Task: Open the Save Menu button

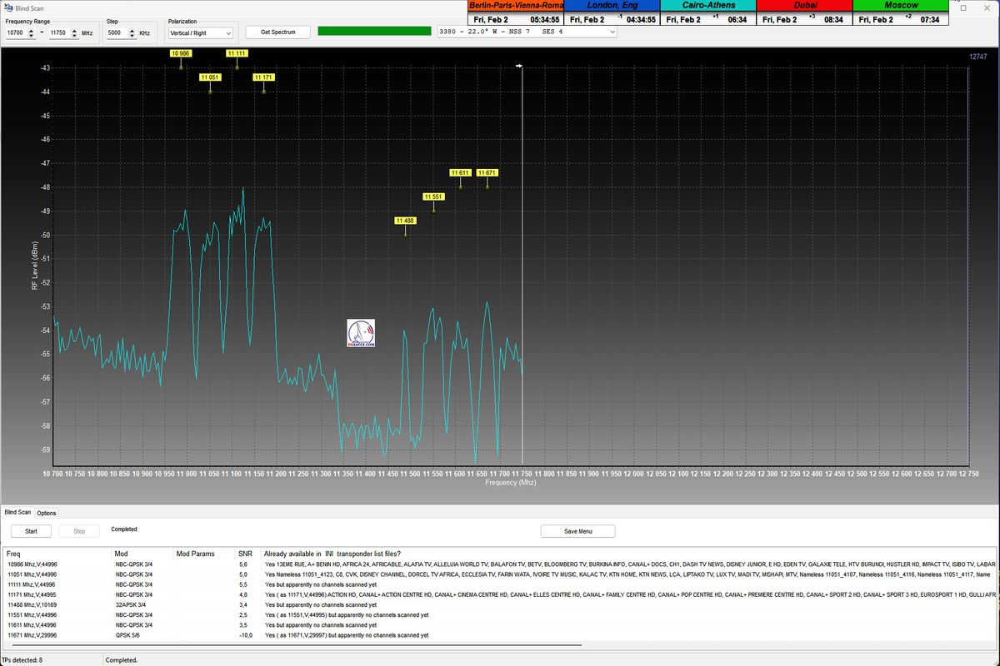Action: (x=577, y=531)
